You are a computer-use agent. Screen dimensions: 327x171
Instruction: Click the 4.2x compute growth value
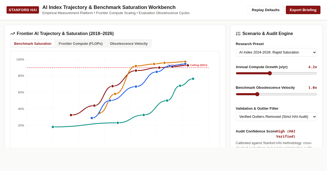tap(313, 67)
